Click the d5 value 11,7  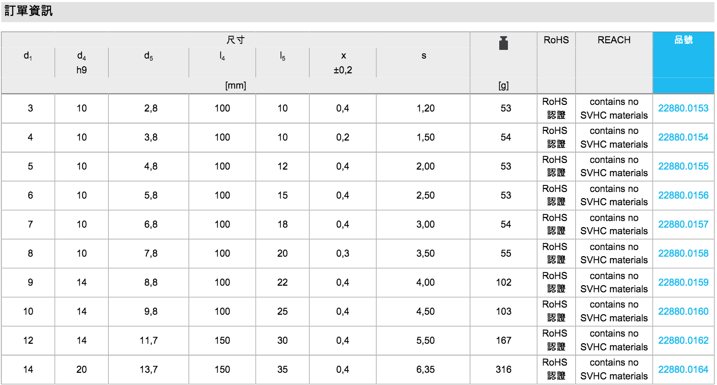pos(148,341)
